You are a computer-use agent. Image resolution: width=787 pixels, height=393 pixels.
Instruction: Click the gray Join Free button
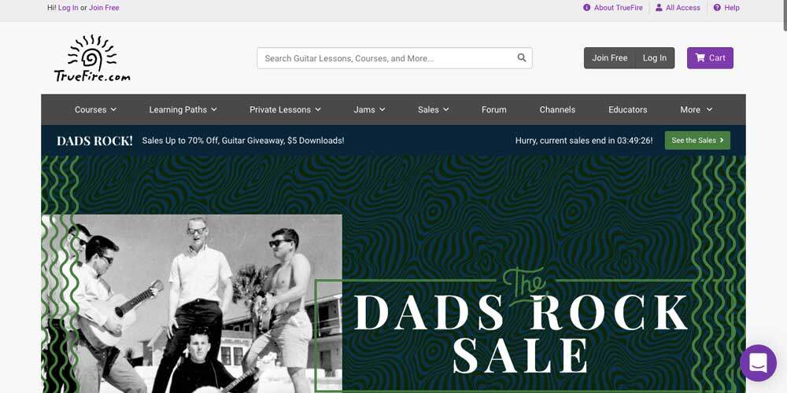click(x=609, y=57)
